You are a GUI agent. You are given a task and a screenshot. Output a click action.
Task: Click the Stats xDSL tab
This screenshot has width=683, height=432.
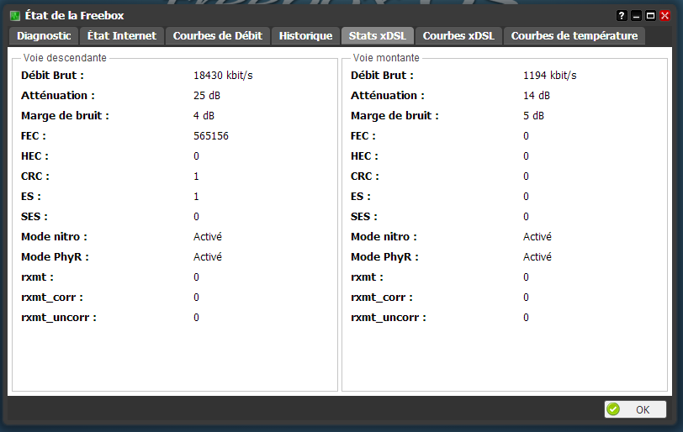(x=377, y=35)
